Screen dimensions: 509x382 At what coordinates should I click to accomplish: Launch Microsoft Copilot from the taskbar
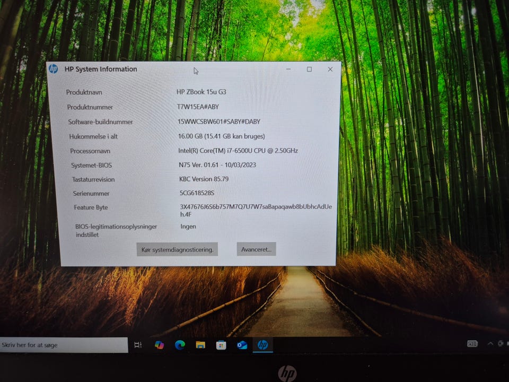pyautogui.click(x=159, y=345)
